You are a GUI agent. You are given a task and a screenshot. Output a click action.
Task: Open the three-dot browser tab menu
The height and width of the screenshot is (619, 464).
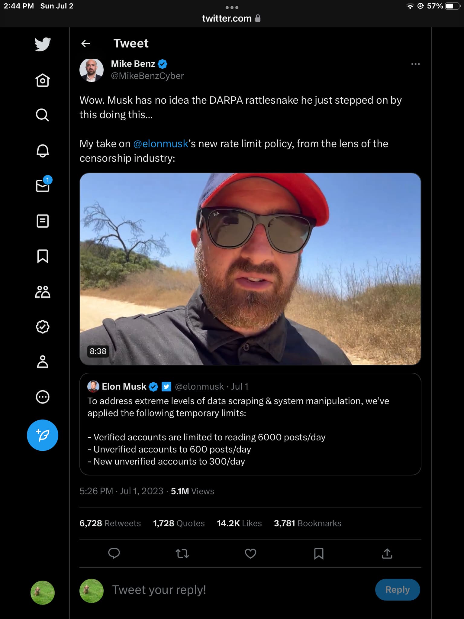click(x=232, y=7)
